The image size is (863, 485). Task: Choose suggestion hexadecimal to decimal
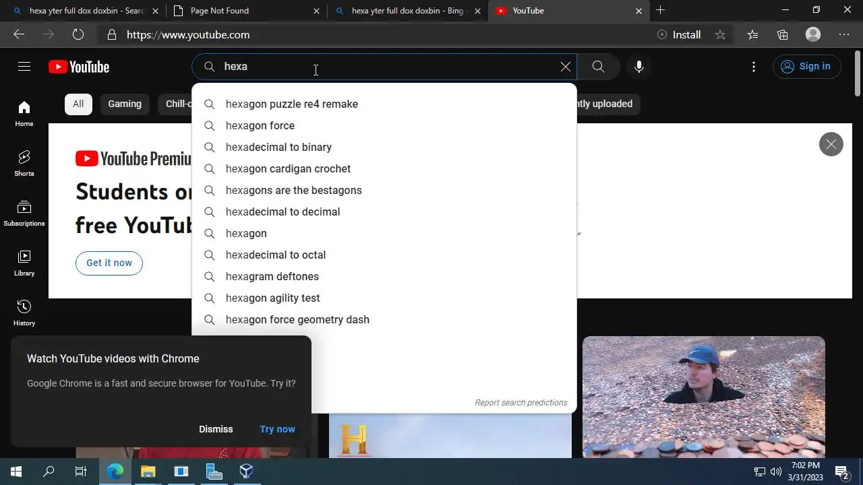[x=384, y=212]
